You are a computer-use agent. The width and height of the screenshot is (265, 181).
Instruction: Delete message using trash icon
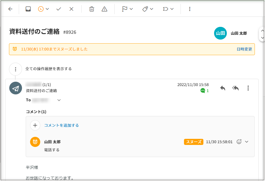coord(92,9)
